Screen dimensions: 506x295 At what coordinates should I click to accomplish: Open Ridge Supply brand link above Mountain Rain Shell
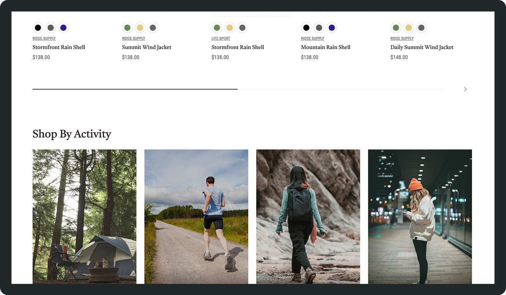[x=312, y=38]
